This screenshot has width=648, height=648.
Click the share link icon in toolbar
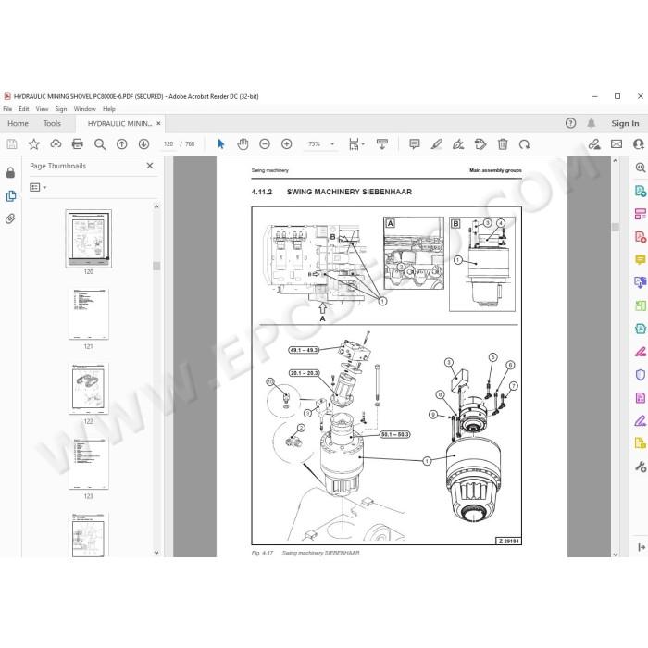(x=594, y=144)
